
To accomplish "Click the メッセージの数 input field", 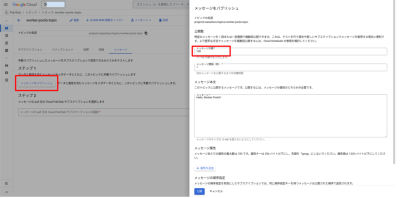I will click(290, 51).
